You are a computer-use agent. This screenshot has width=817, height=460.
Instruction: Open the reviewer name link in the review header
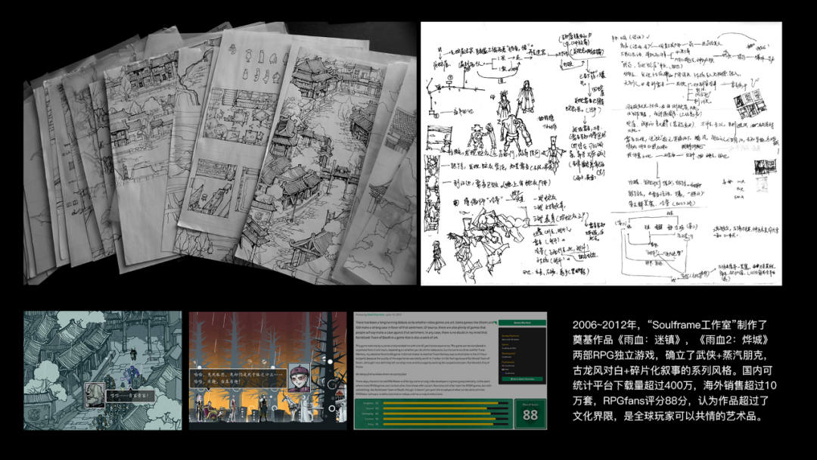pos(376,315)
